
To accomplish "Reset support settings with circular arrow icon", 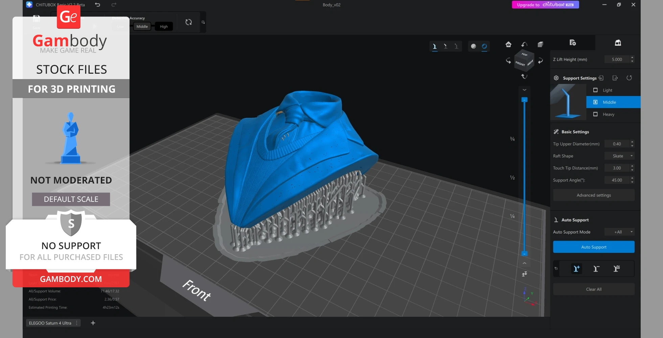I will 629,78.
